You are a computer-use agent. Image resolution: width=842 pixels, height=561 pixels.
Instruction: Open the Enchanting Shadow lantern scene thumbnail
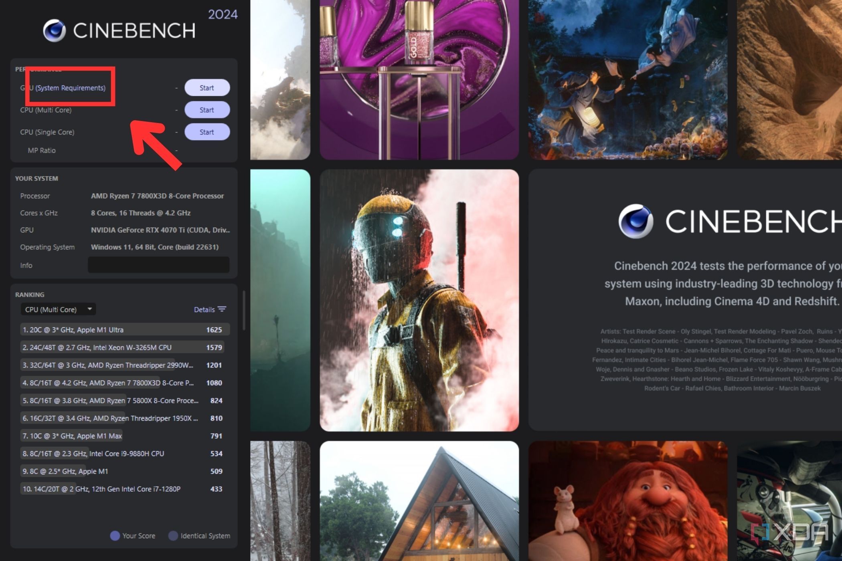[x=628, y=80]
